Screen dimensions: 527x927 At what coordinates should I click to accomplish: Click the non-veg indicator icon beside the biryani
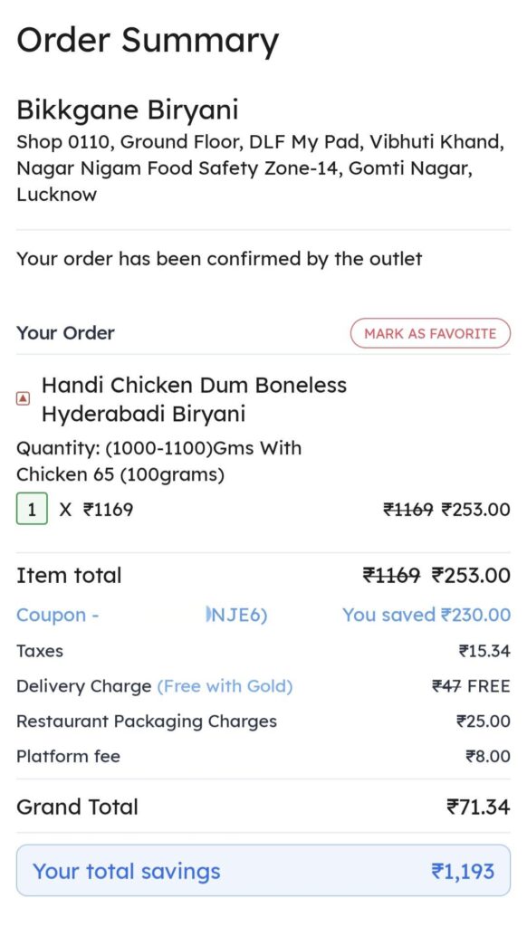click(x=23, y=398)
